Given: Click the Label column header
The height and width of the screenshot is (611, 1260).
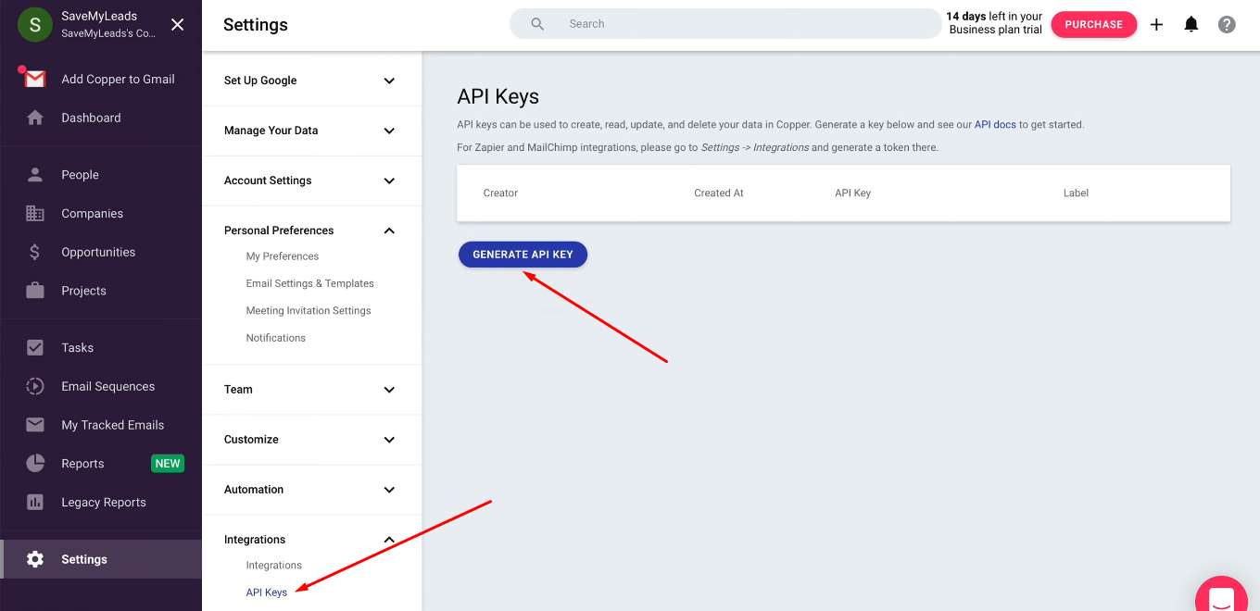Looking at the screenshot, I should click(1076, 193).
